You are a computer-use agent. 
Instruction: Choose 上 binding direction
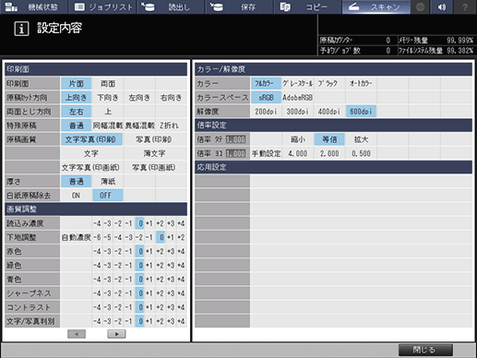108,112
